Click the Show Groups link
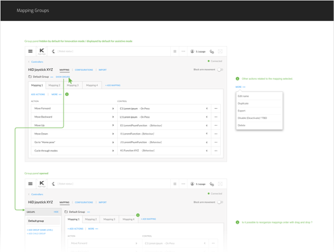The height and width of the screenshot is (252, 334). click(63, 77)
